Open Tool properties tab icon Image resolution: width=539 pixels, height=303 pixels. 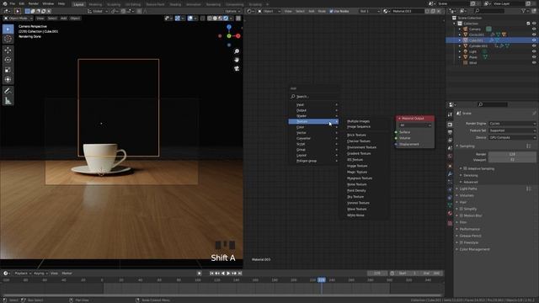tap(450, 114)
